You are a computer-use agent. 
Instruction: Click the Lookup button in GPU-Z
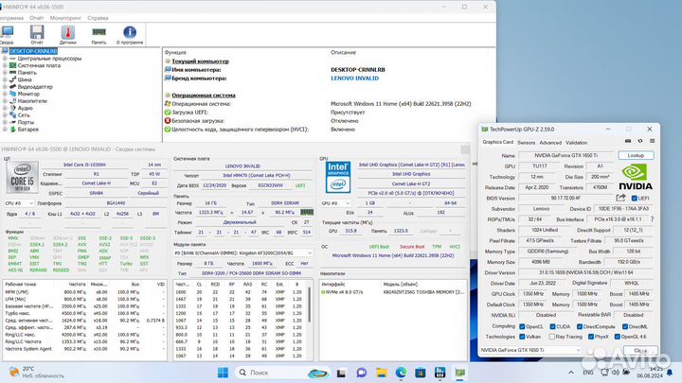coord(636,155)
